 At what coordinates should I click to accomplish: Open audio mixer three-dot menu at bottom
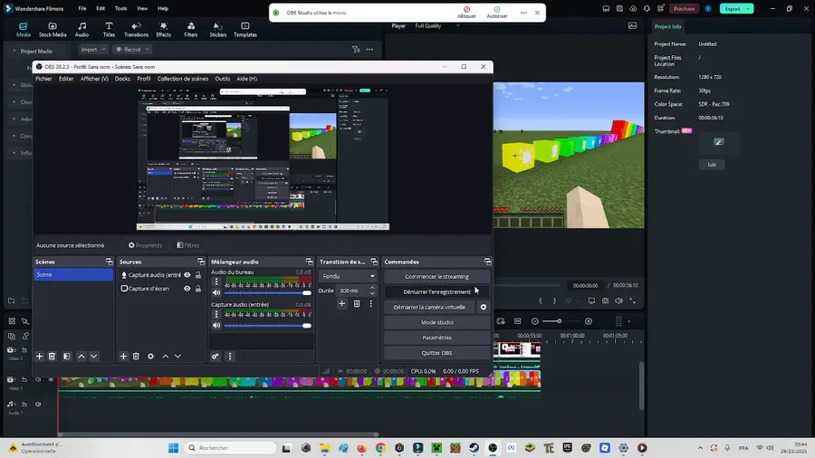[x=230, y=357]
